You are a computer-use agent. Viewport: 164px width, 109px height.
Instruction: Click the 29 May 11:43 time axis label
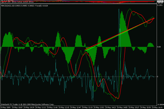point(52,107)
